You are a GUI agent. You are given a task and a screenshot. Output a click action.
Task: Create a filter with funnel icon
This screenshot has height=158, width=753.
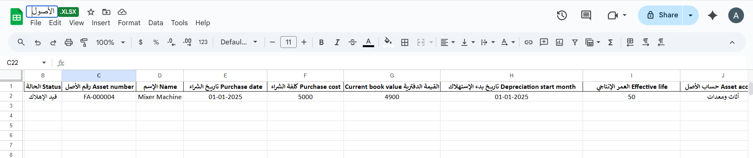tap(575, 42)
